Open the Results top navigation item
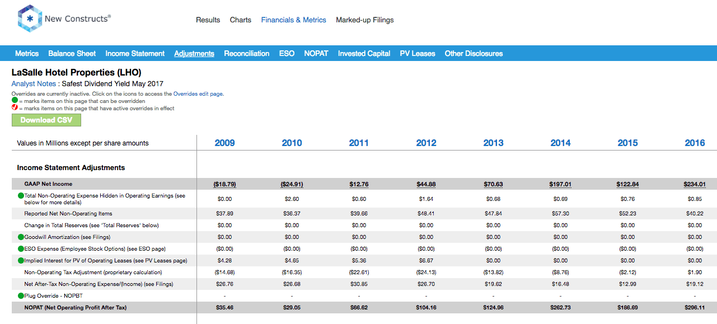717x324 pixels. point(208,20)
